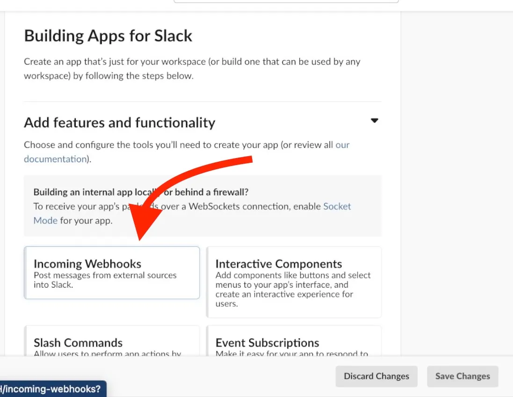Click the search field at the top

[286, 1]
